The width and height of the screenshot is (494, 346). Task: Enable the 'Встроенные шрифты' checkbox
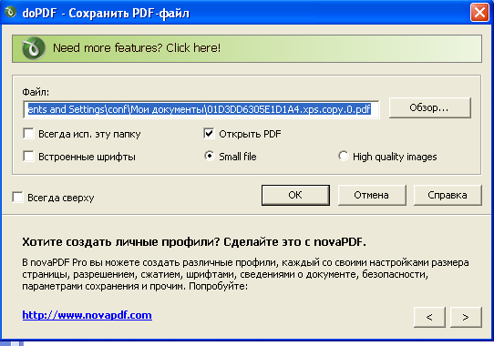pos(28,157)
